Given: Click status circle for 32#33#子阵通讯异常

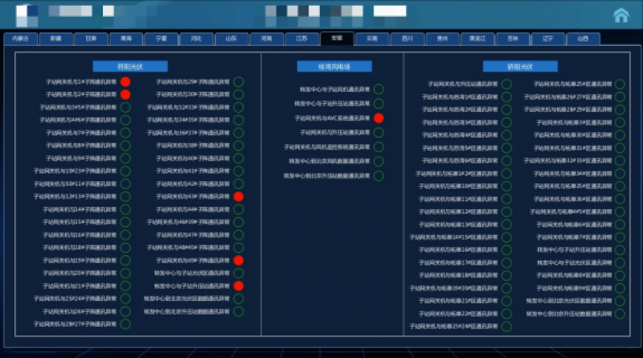Looking at the screenshot, I should point(238,107).
